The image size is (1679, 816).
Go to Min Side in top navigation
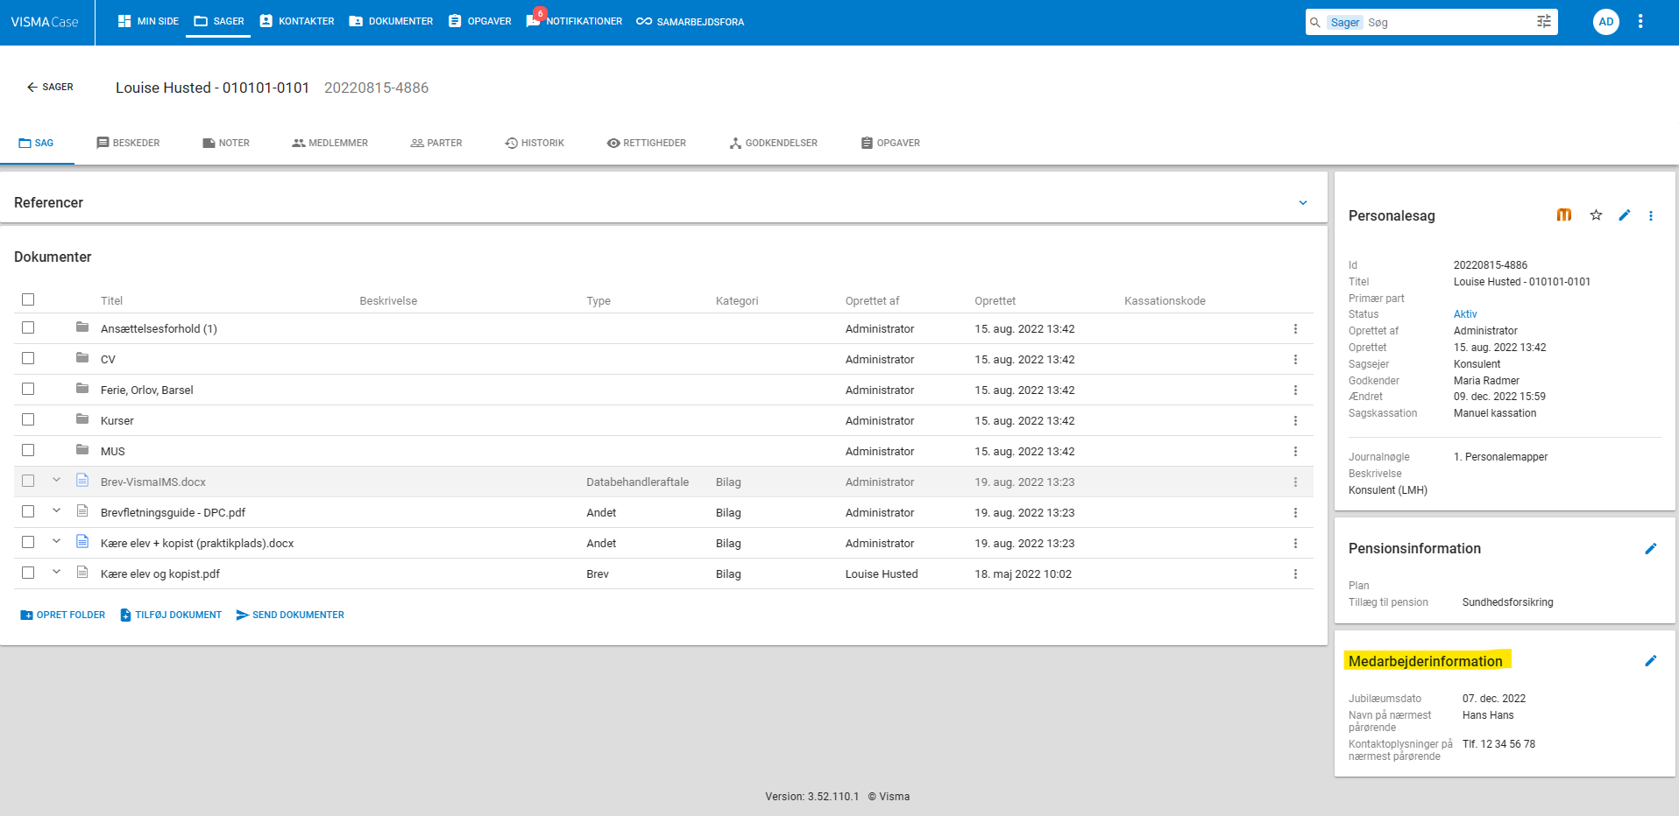tap(148, 21)
